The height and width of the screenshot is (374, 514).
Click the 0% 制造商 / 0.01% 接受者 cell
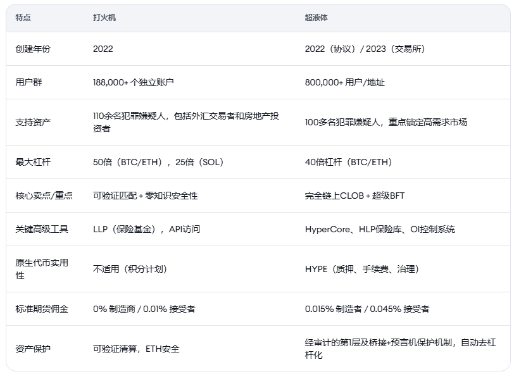pyautogui.click(x=144, y=309)
